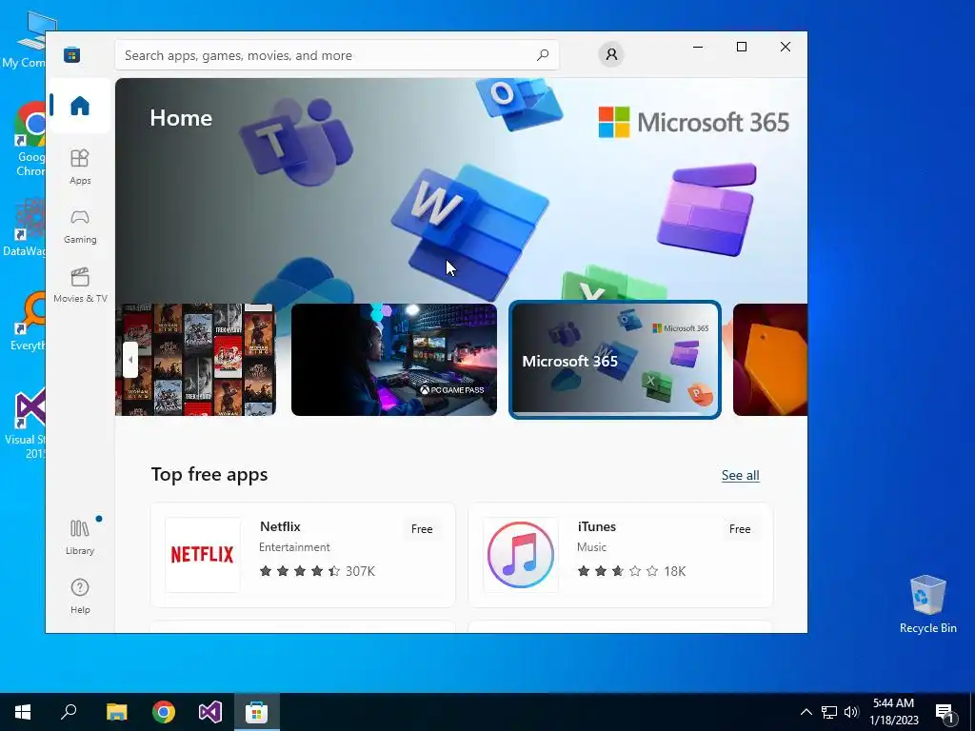Open the user profile account icon
Screen dimensions: 975x731
611,54
